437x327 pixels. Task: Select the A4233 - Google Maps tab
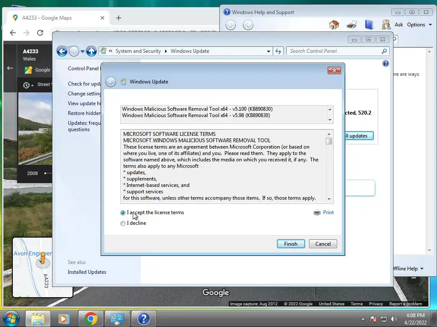click(57, 18)
